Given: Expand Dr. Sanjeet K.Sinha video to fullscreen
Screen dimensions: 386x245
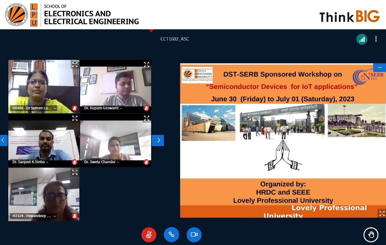Looking at the screenshot, I should 75,118.
